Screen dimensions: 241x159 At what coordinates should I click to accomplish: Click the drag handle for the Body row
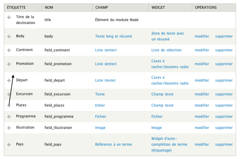(9, 36)
